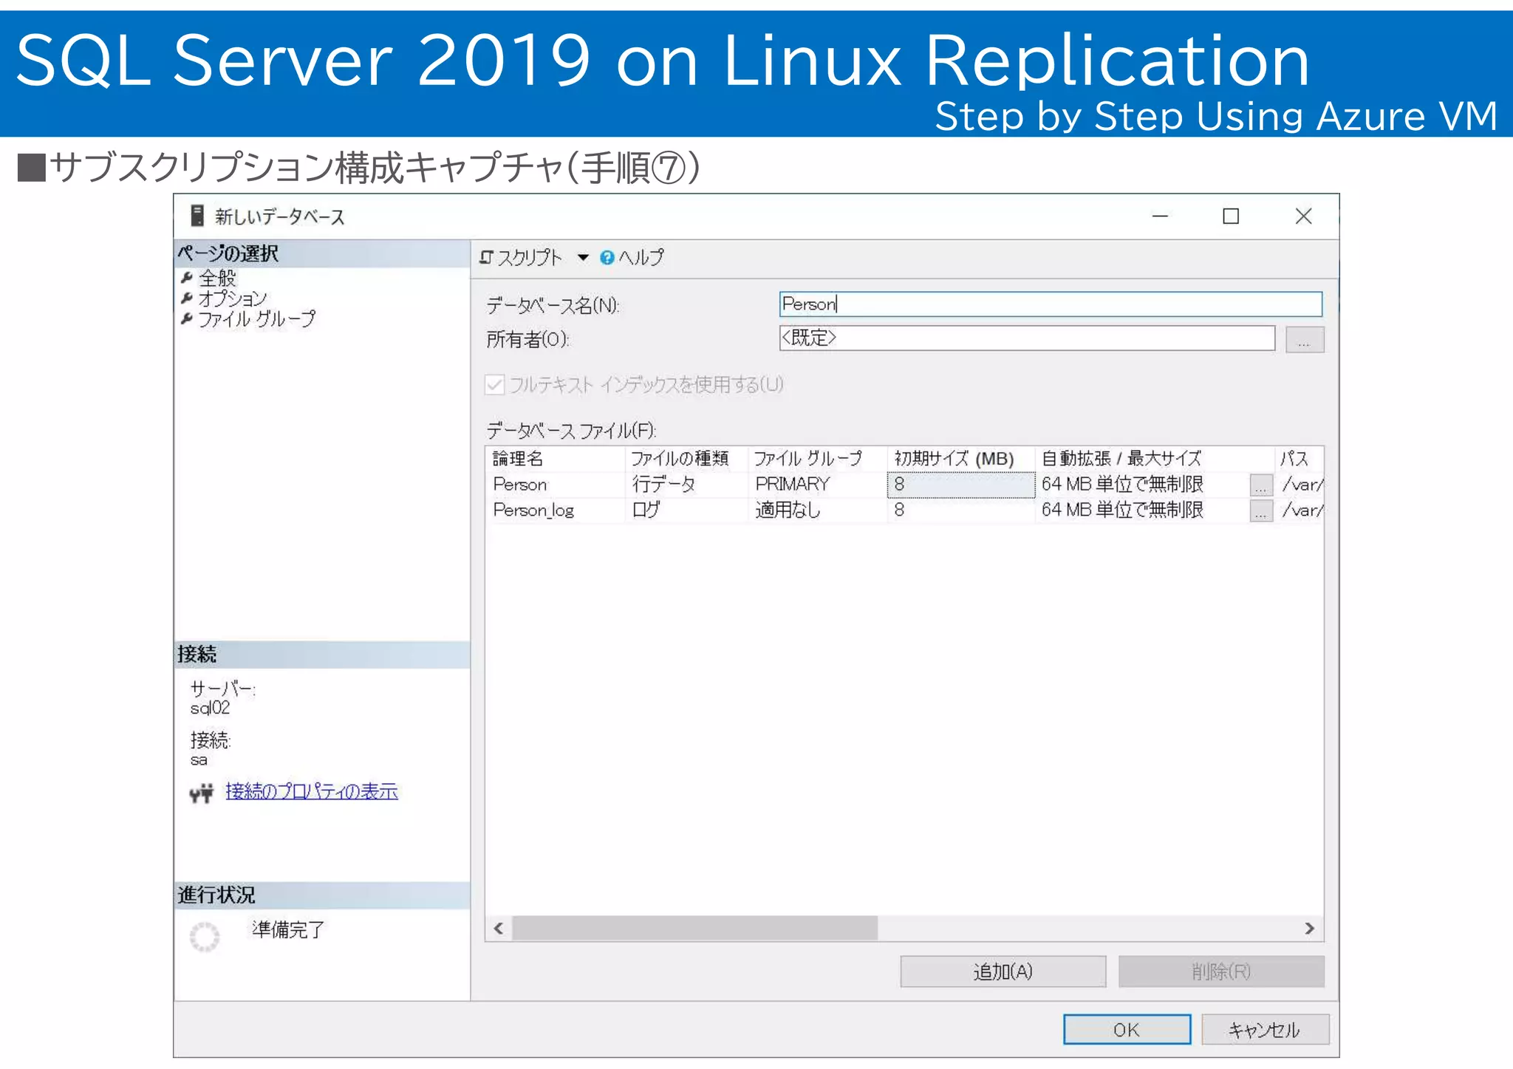Click autogrowth text in Person_log row
The width and height of the screenshot is (1513, 1069).
1122,510
